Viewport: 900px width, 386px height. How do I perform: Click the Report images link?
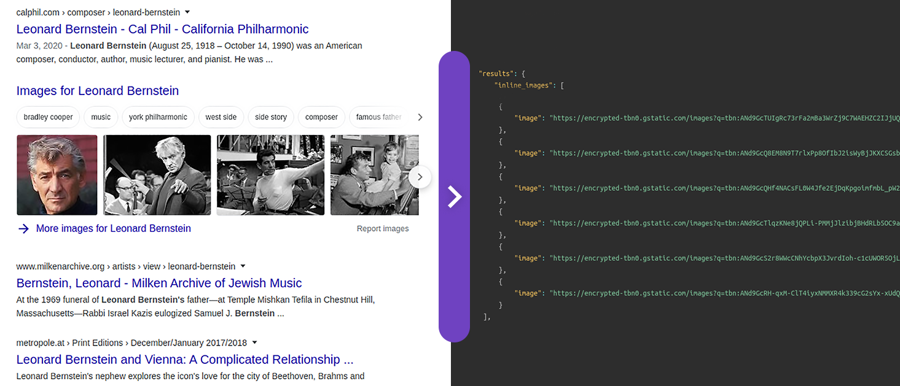383,228
